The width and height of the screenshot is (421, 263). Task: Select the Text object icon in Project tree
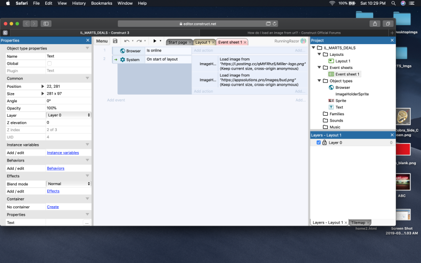pos(332,107)
